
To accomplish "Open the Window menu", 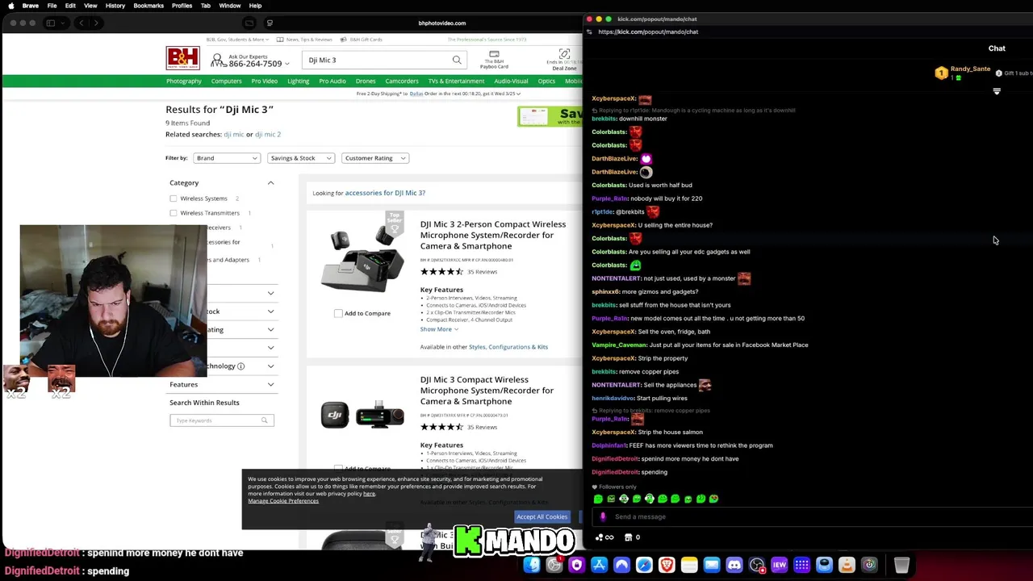I will pos(230,6).
